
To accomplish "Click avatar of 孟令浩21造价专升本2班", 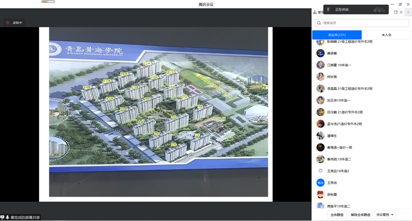I will tap(320, 124).
